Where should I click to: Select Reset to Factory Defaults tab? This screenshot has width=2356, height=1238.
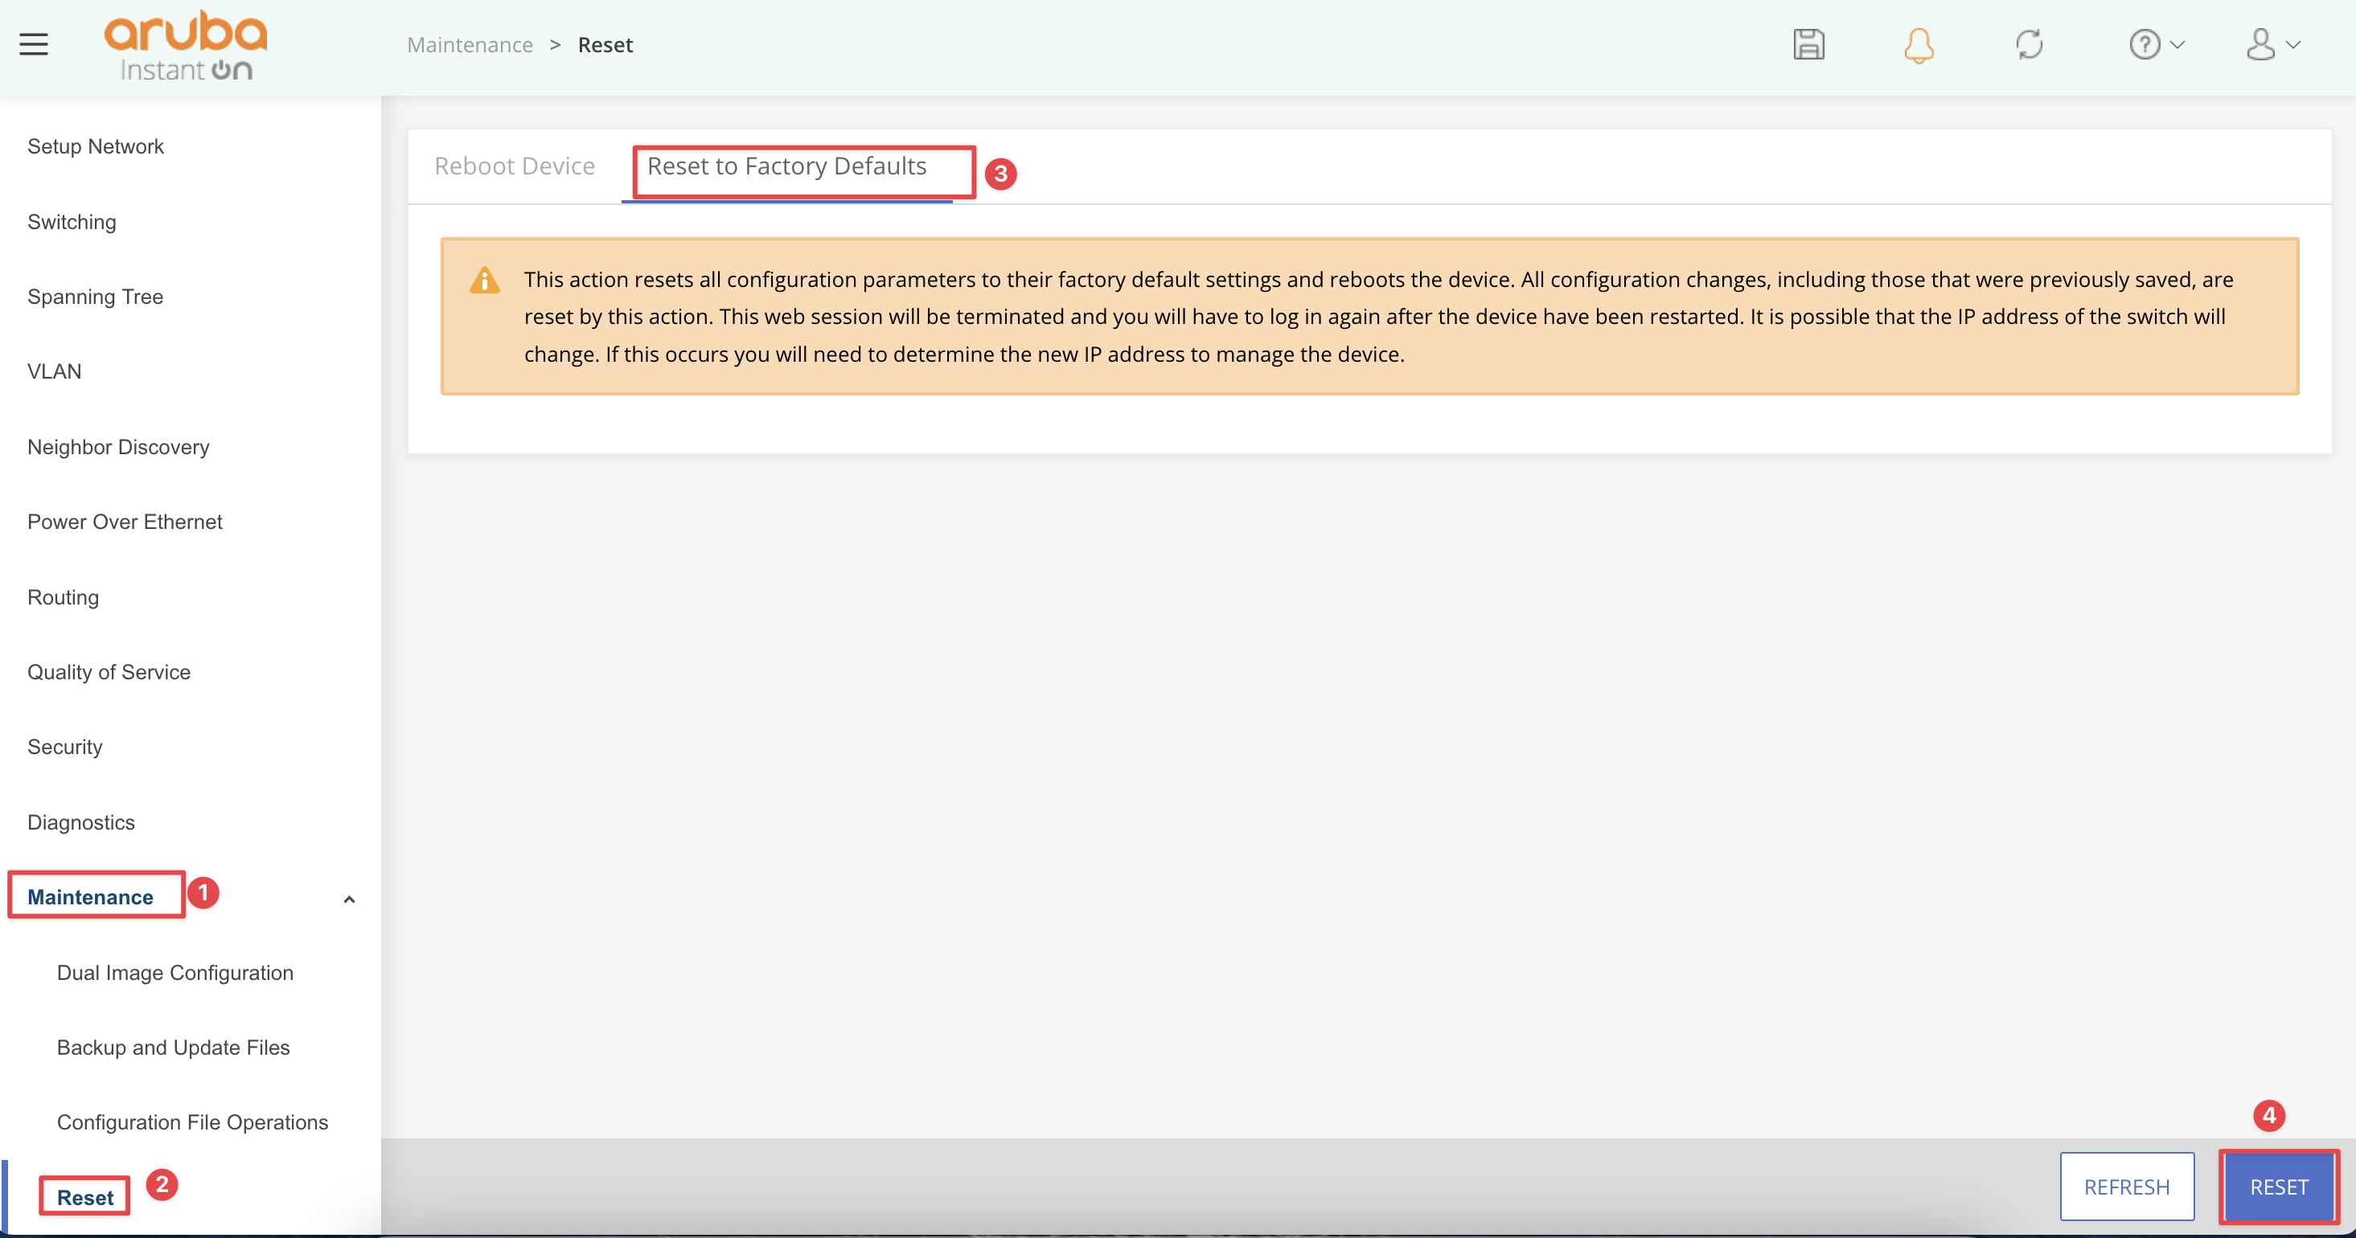pos(786,166)
